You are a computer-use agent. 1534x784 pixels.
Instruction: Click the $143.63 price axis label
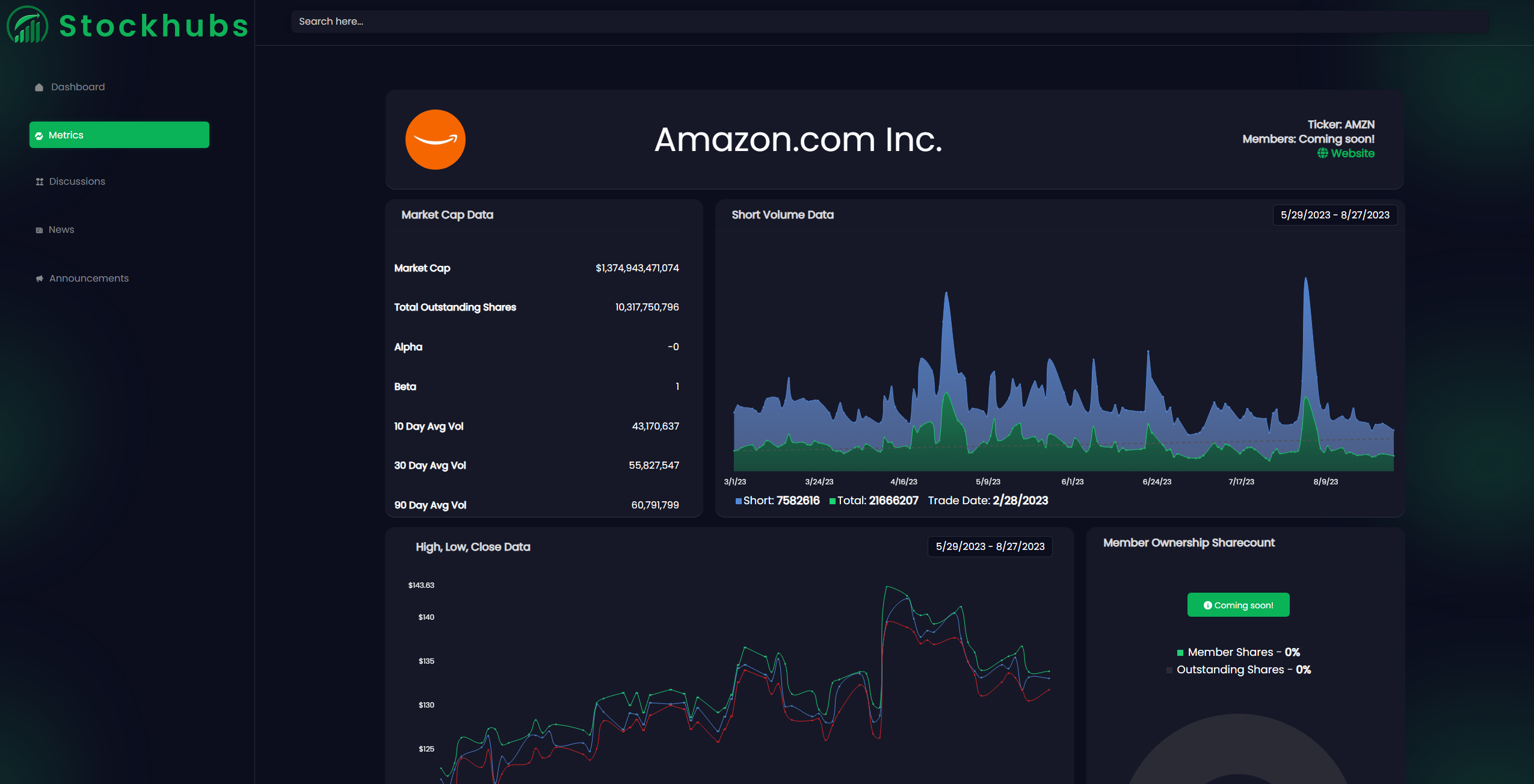click(x=421, y=585)
